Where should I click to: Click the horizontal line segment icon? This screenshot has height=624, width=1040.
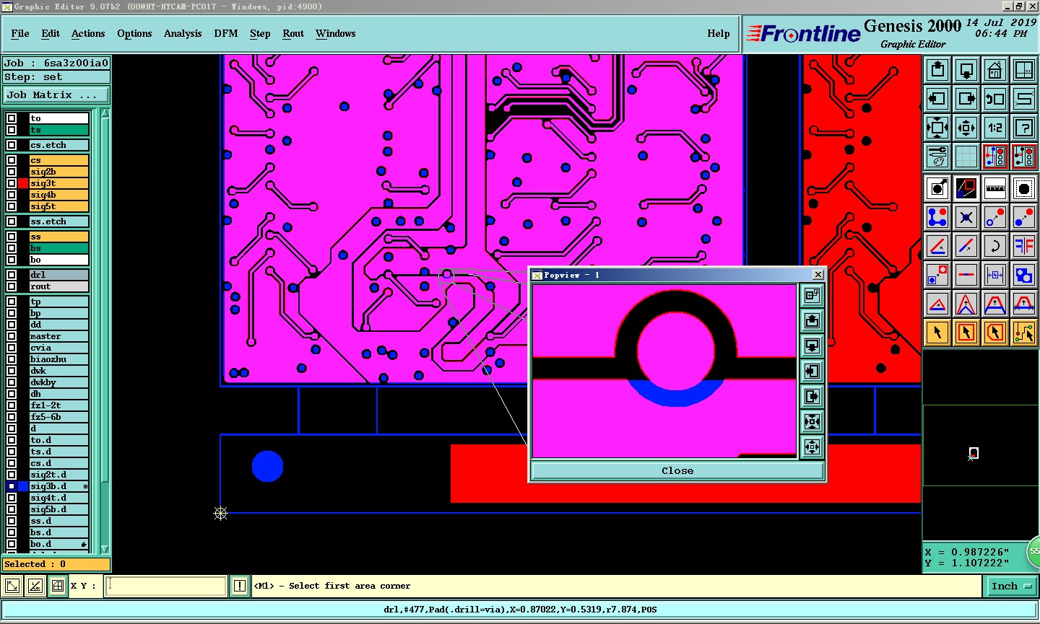[x=966, y=275]
